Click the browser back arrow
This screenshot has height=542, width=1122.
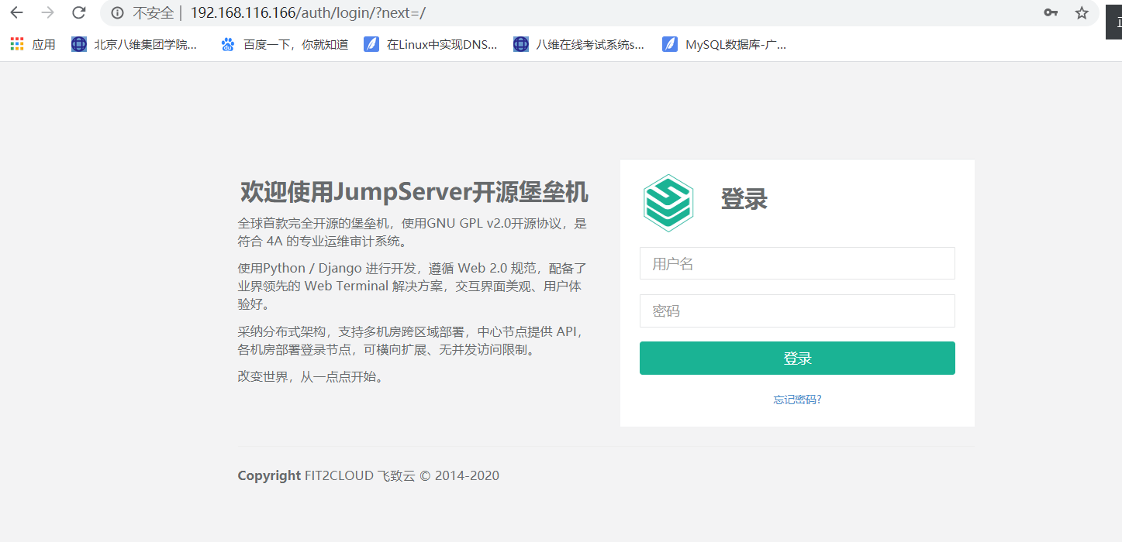click(x=16, y=12)
